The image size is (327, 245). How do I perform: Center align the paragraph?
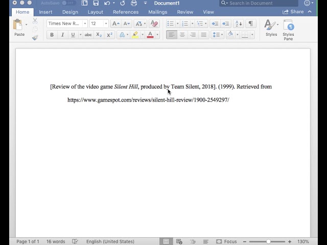click(182, 35)
